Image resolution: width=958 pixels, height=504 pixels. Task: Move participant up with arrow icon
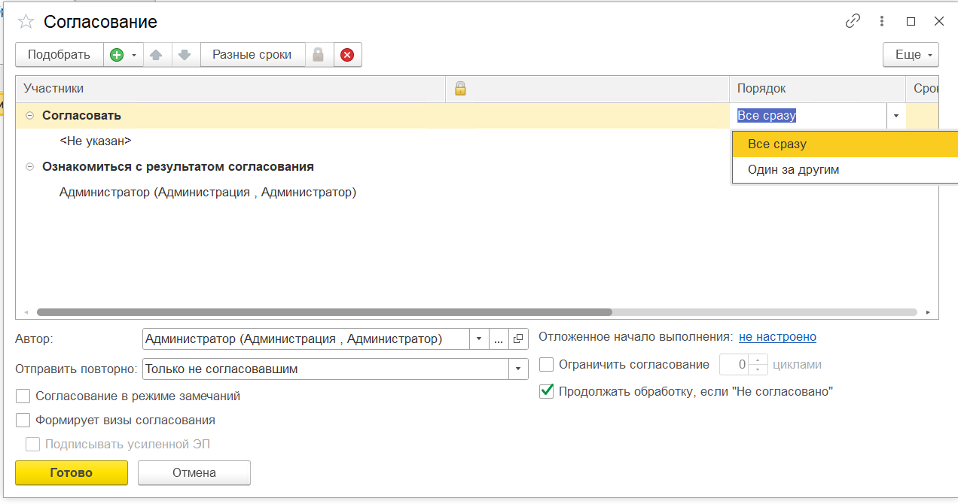pyautogui.click(x=157, y=55)
